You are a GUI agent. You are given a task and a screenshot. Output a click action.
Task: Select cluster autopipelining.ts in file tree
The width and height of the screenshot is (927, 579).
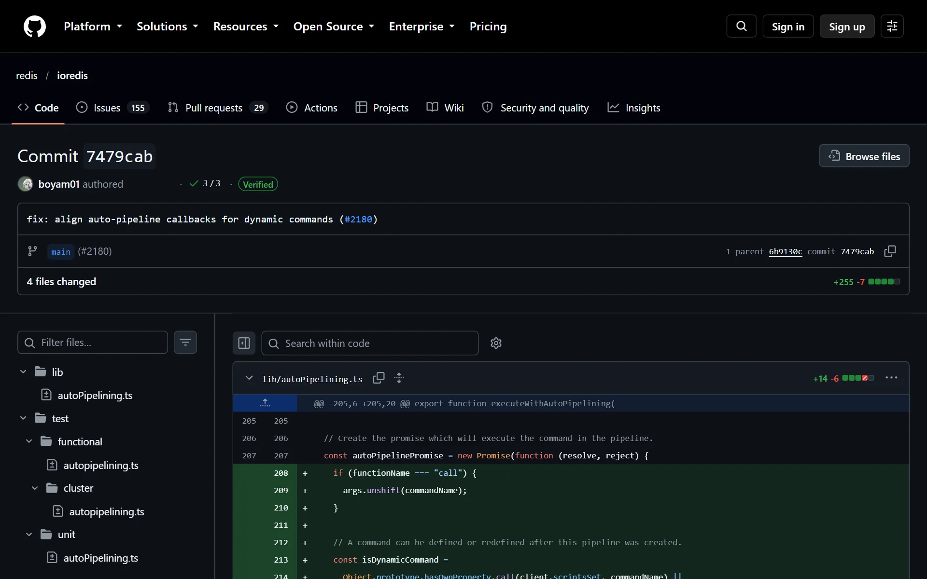(x=107, y=511)
